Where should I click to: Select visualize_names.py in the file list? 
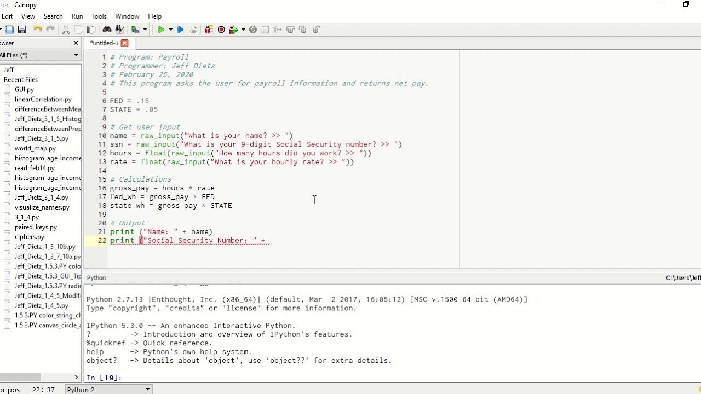pos(42,207)
